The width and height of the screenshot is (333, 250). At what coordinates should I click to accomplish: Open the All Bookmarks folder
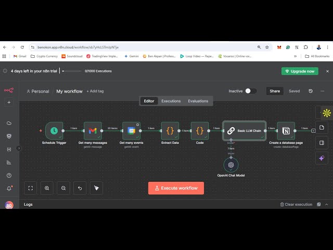coord(317,56)
